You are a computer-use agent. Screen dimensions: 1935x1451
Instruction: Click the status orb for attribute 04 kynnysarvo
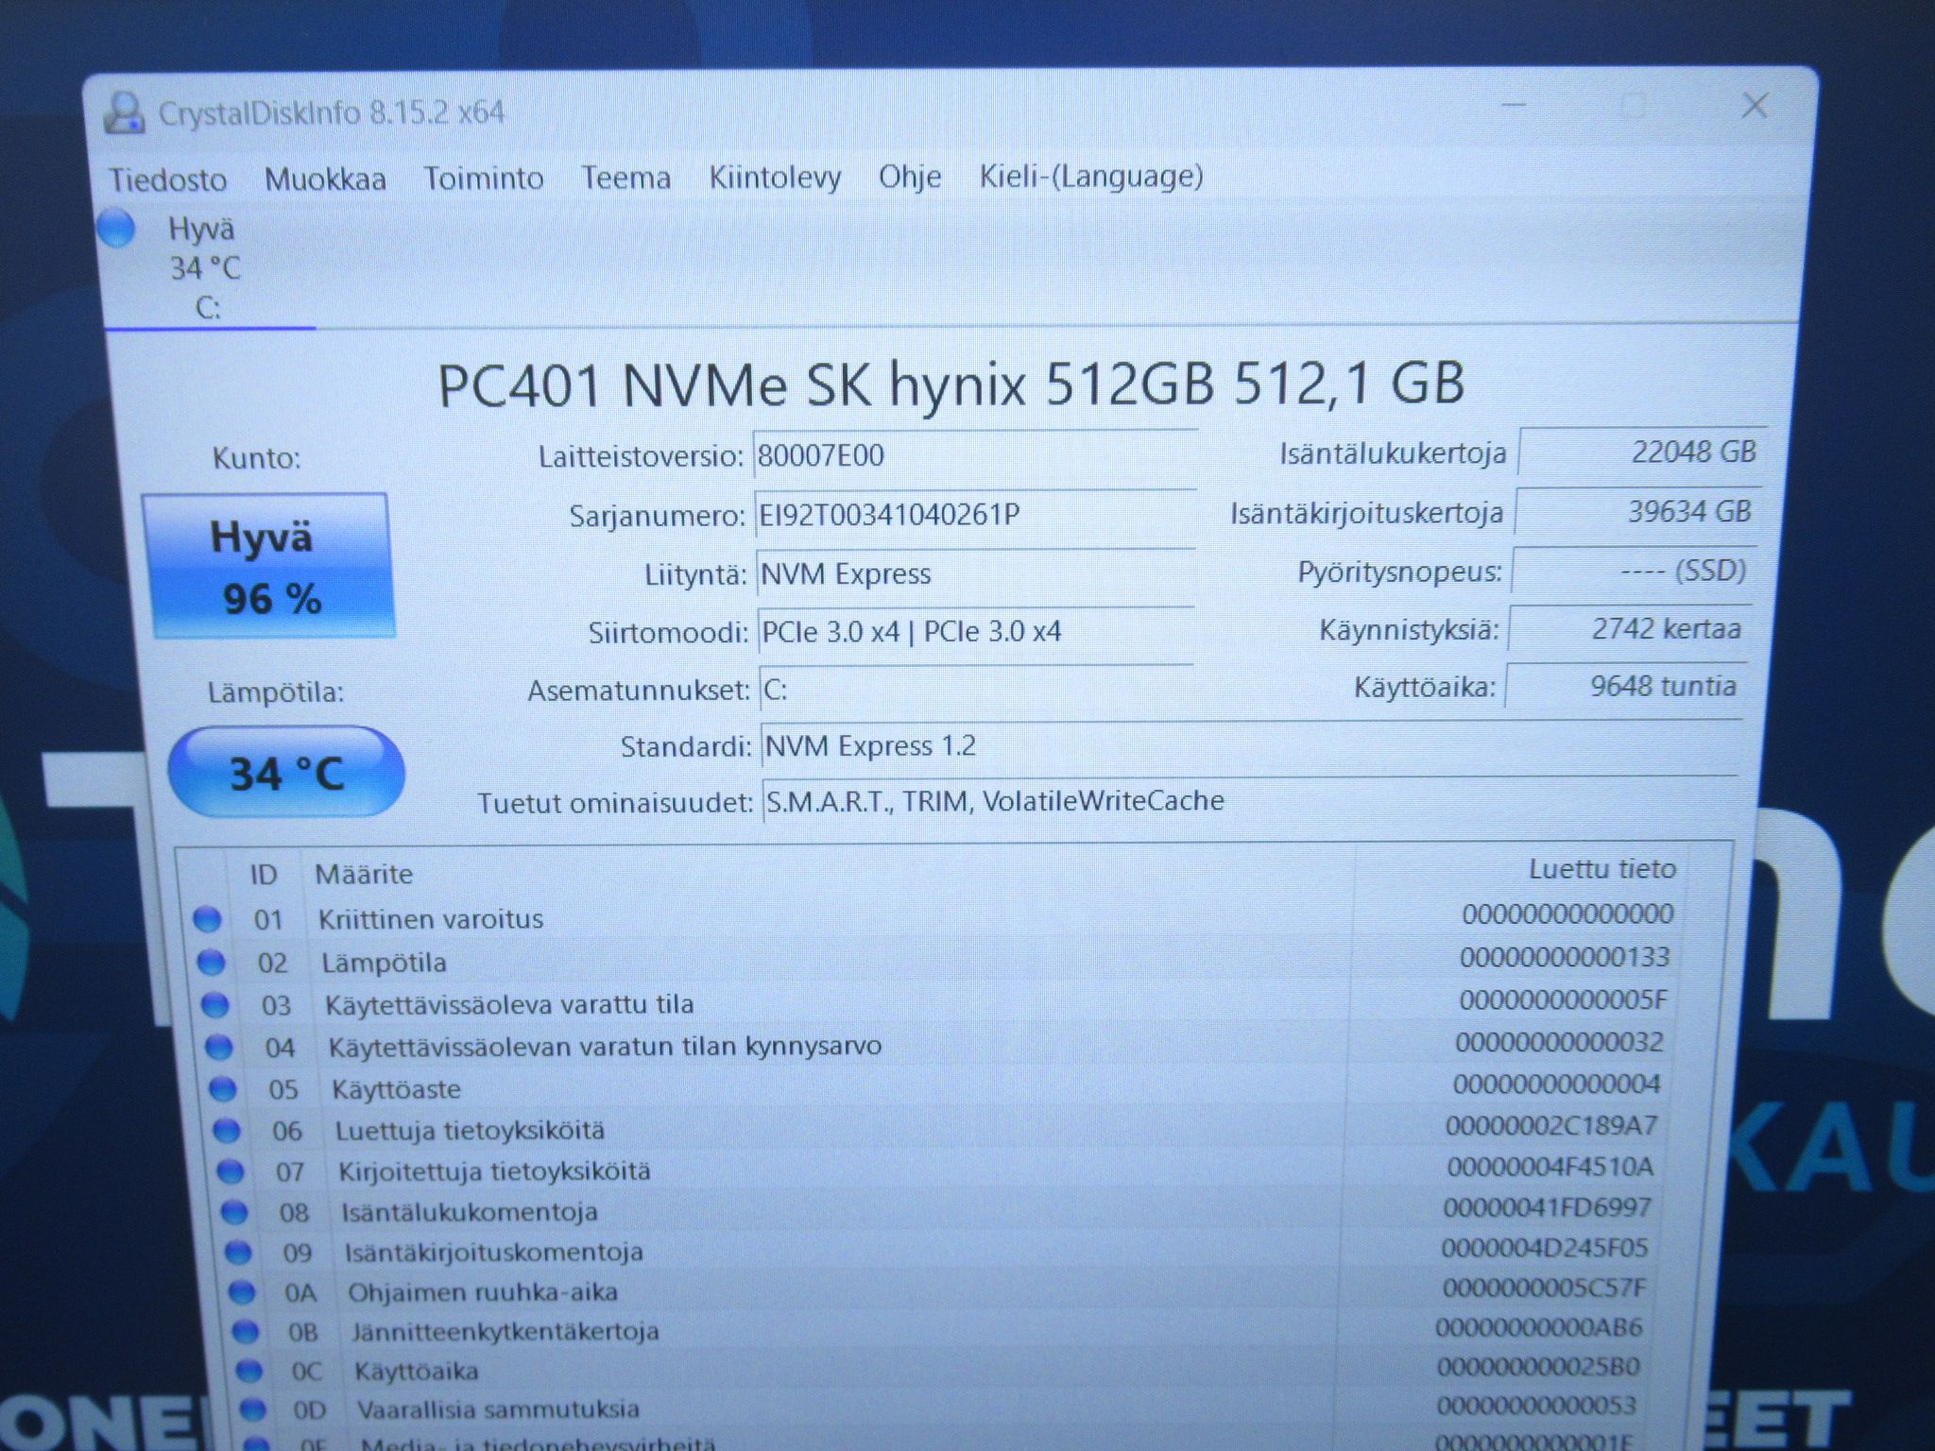(219, 1048)
